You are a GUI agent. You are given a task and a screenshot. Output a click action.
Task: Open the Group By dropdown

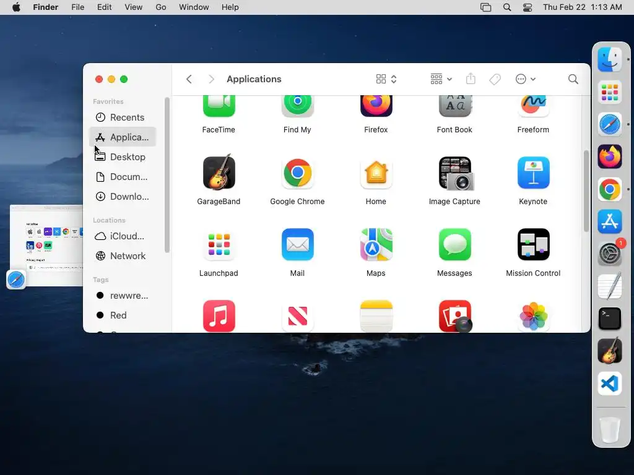click(x=441, y=79)
